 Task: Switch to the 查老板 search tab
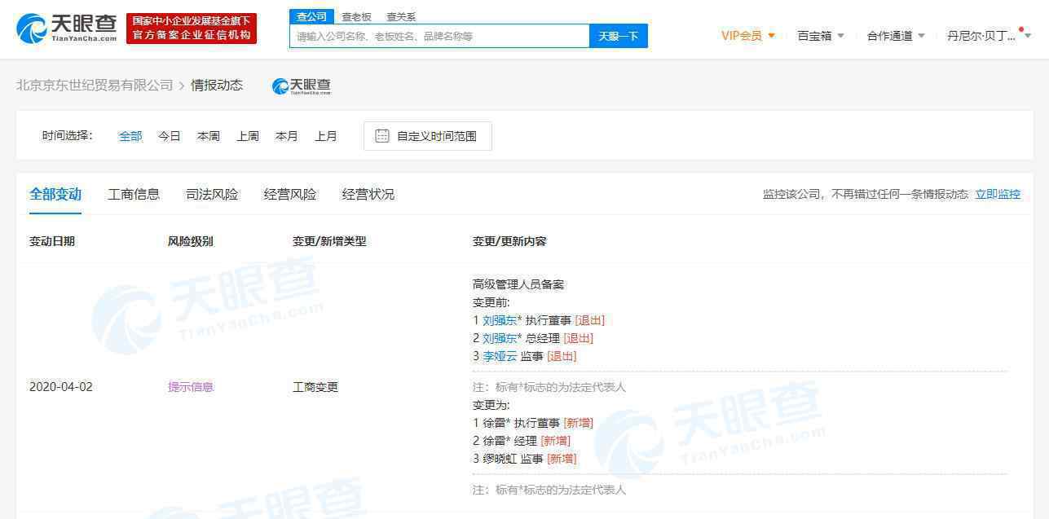356,16
